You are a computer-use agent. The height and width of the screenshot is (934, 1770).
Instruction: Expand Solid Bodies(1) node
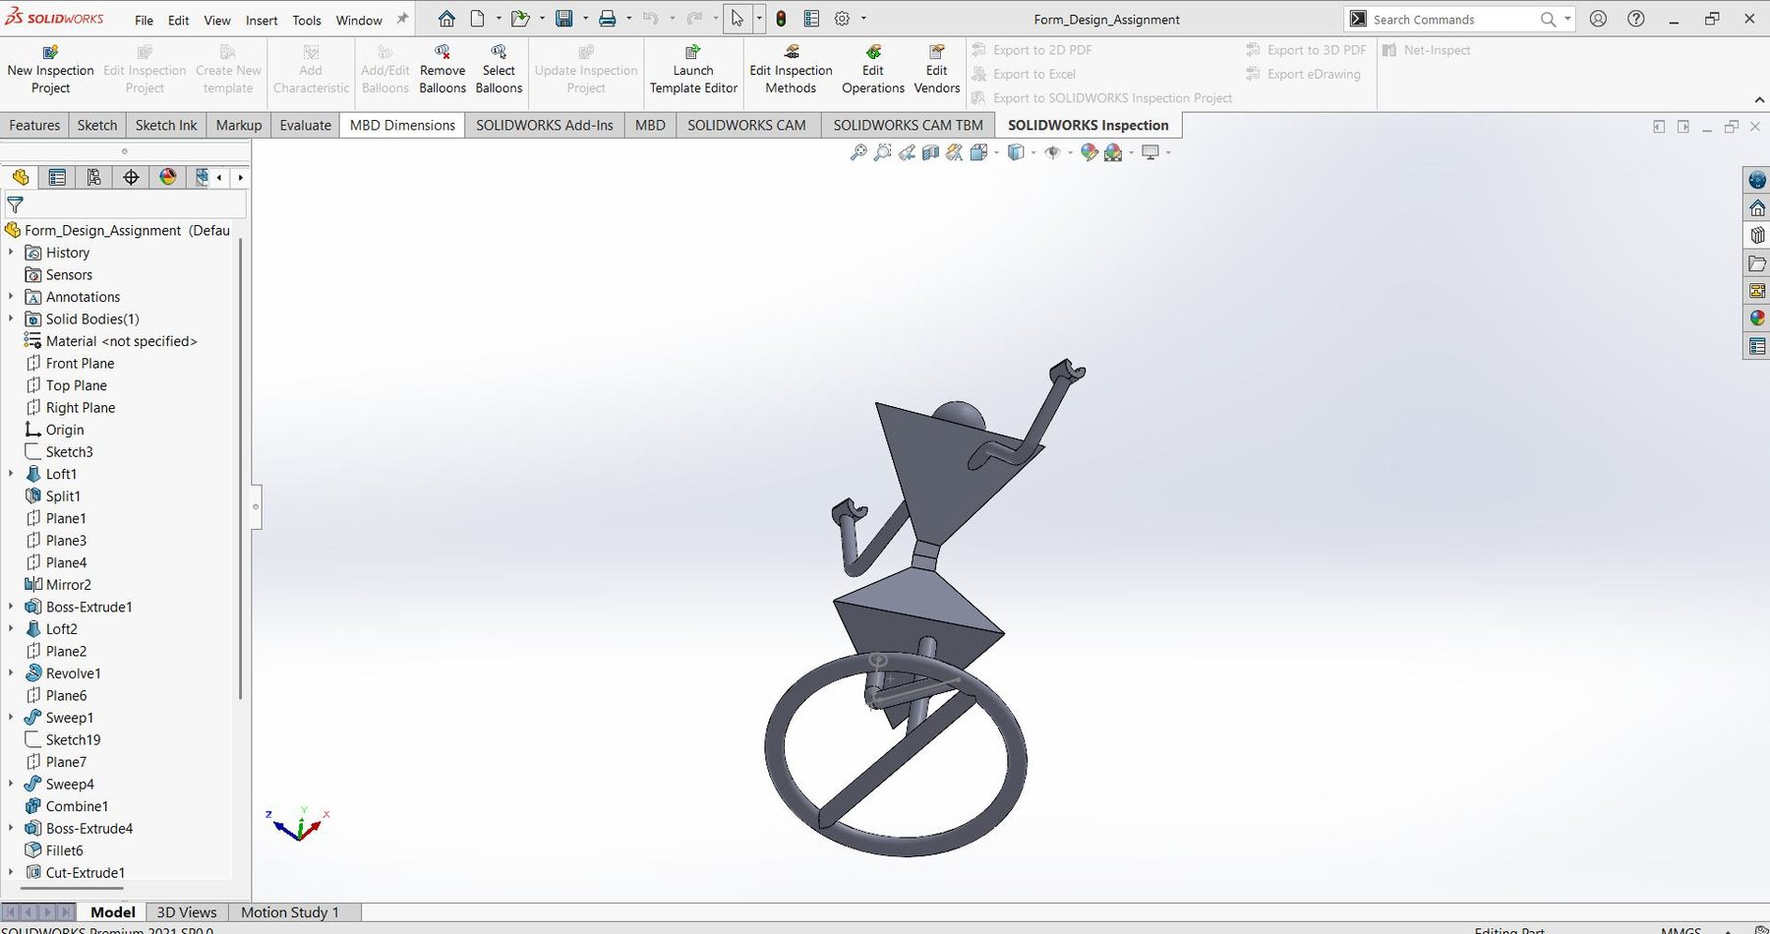point(11,319)
